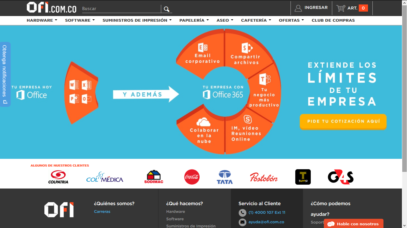
Task: Open the OFERTAS dropdown menu
Action: [291, 20]
